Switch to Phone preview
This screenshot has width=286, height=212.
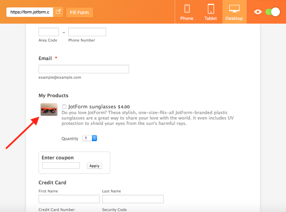pyautogui.click(x=187, y=12)
